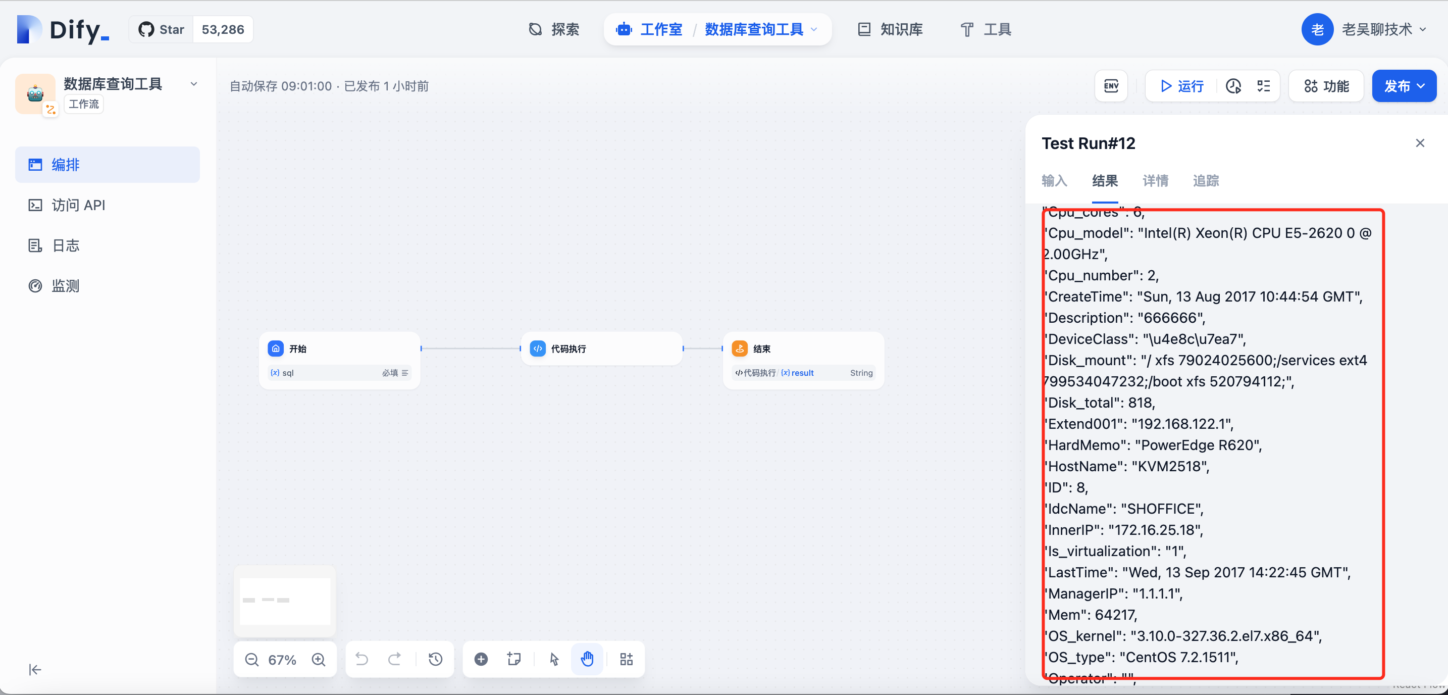Image resolution: width=1448 pixels, height=695 pixels.
Task: Click the zoom out magnifier icon
Action: click(252, 659)
